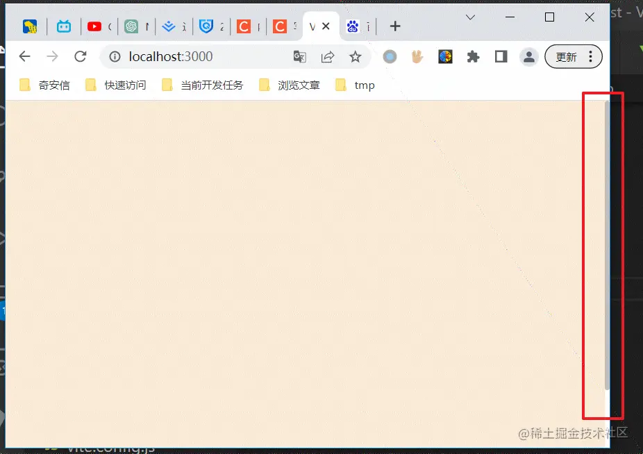Screen dimensions: 643x454
Task: Open the extensions puzzle piece menu
Action: [x=473, y=56]
